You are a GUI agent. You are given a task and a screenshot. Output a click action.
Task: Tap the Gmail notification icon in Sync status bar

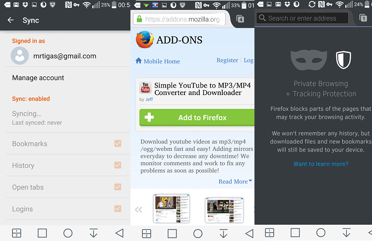(16, 5)
